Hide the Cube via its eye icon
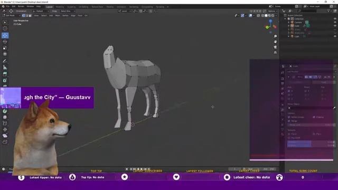Screen dimensions: 338x190 coord(335,26)
